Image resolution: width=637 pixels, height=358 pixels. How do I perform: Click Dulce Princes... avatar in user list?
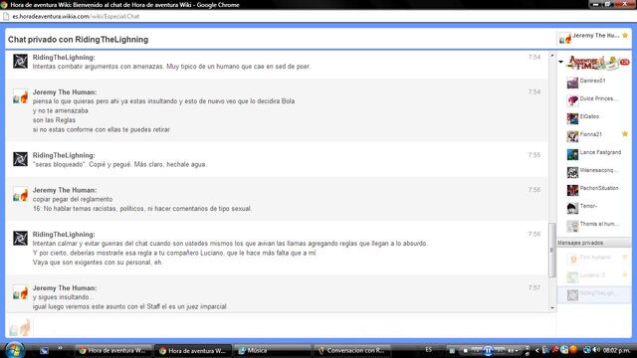[x=572, y=100]
